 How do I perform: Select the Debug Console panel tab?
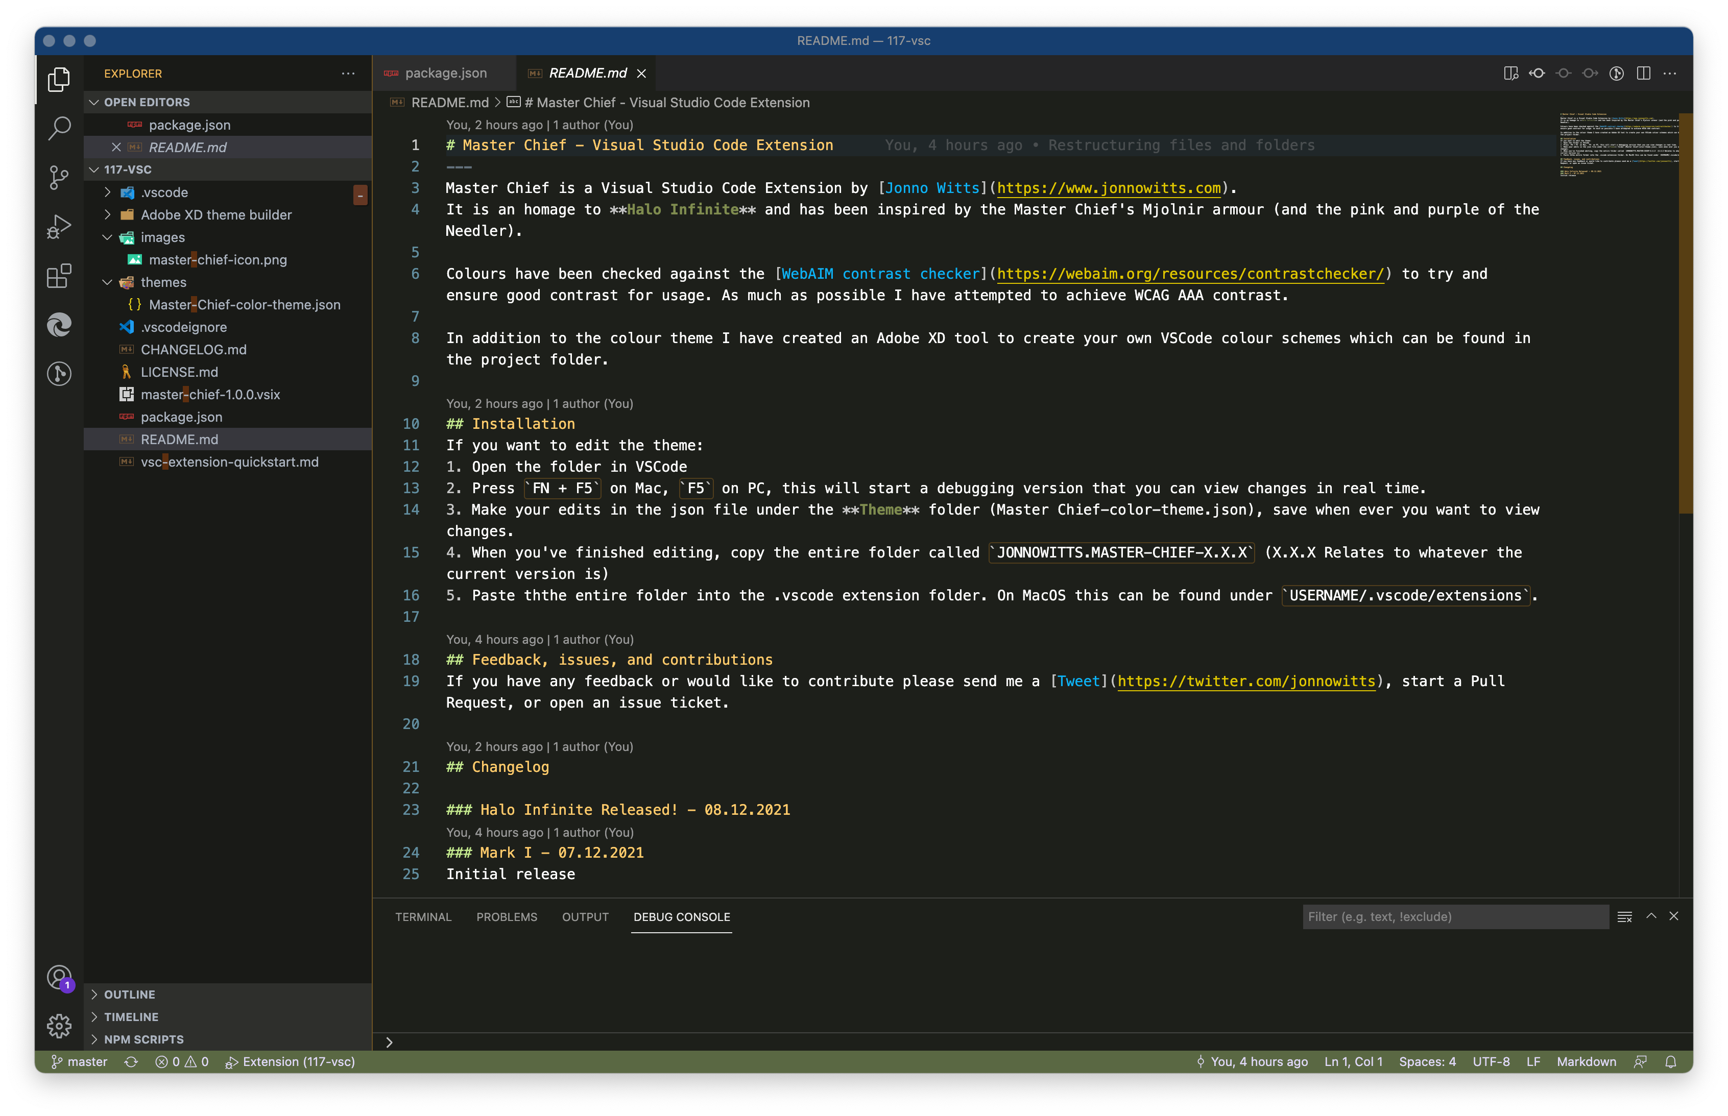[x=681, y=917]
